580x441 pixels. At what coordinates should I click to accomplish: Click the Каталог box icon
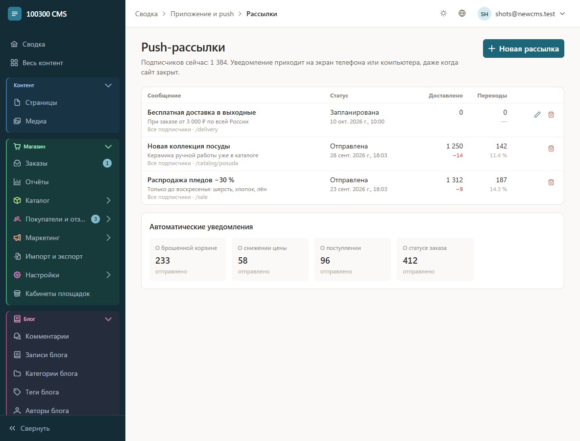17,200
